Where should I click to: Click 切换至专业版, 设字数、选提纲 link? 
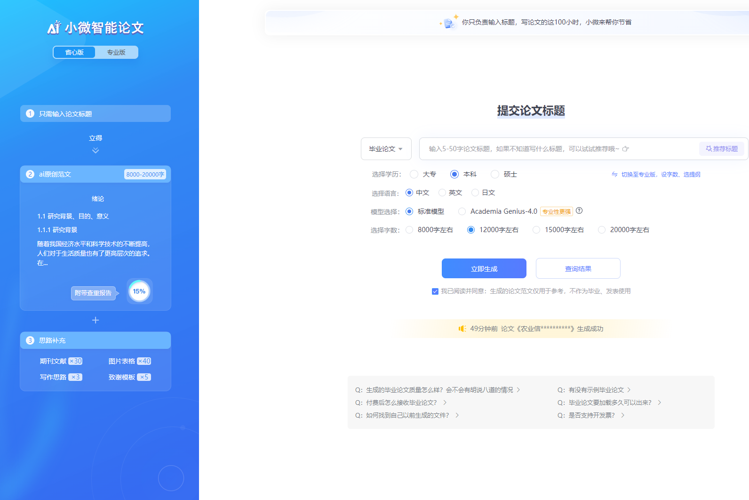pyautogui.click(x=661, y=174)
